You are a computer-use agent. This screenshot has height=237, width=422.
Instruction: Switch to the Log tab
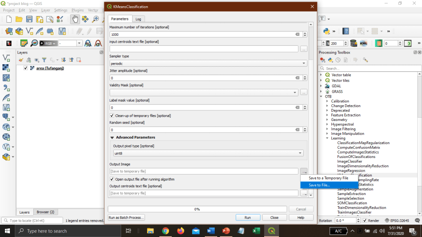[138, 19]
